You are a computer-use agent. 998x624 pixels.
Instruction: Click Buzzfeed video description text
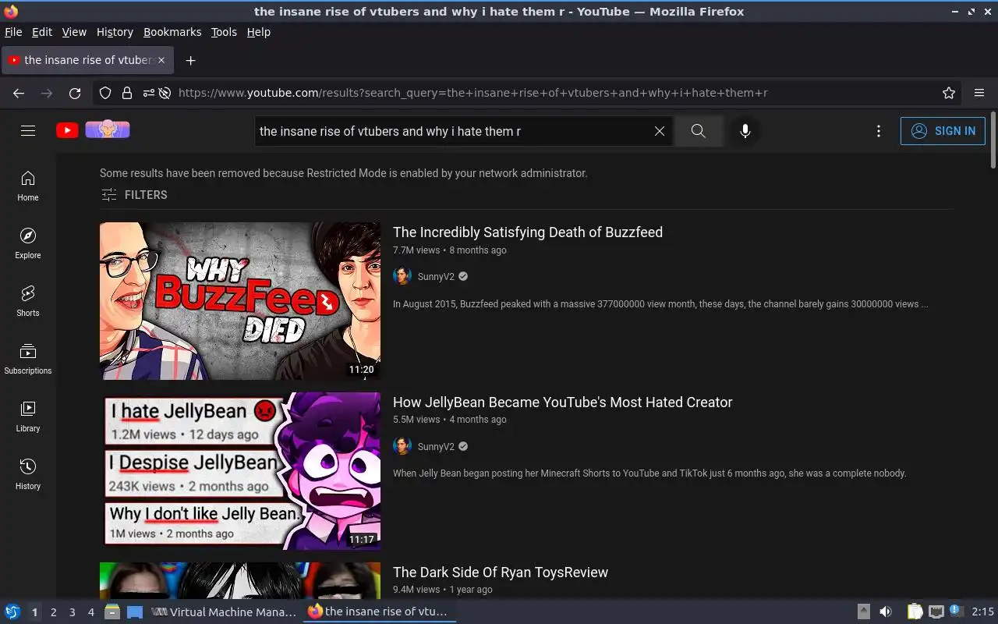coord(660,304)
